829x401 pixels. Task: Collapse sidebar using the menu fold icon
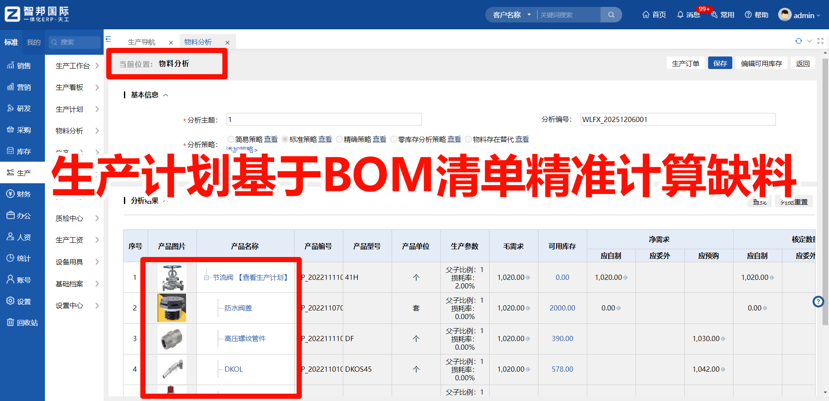tap(108, 39)
